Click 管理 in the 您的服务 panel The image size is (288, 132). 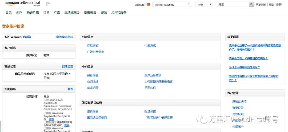pos(70,89)
